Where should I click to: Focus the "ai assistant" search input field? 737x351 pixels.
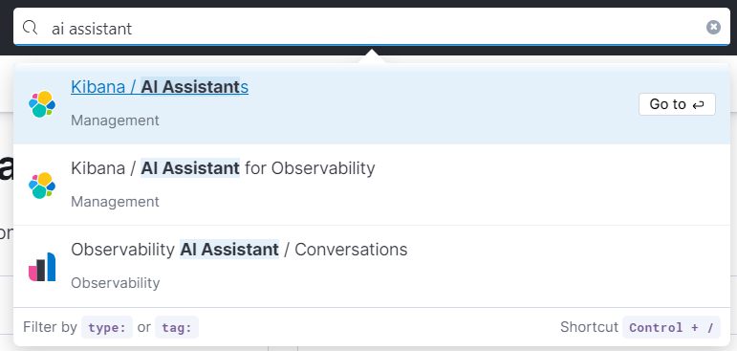(x=372, y=28)
